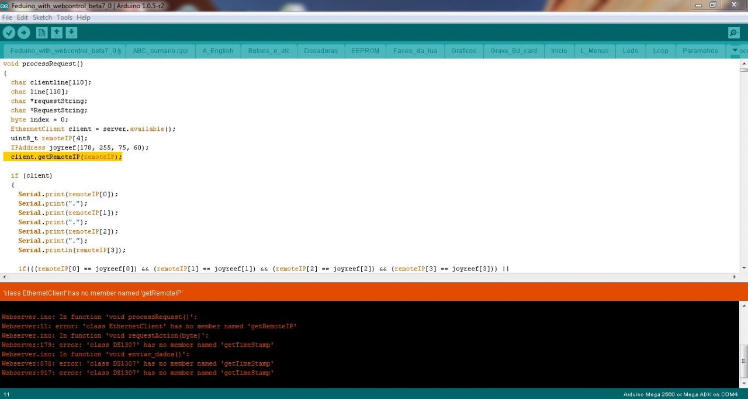Viewport: 748px width, 399px height.
Task: Open the File menu
Action: click(x=7, y=18)
